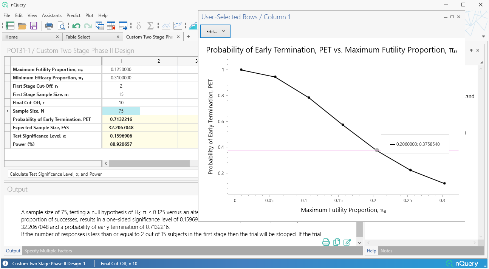
Task: Open a file with the folder icon
Action: (x=22, y=26)
